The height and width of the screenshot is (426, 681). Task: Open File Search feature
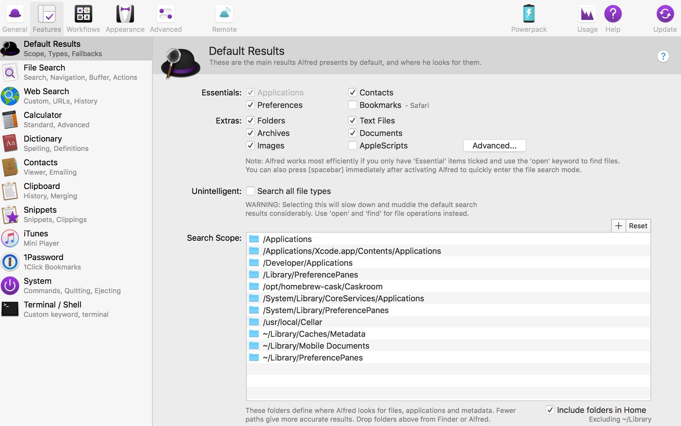tap(76, 72)
